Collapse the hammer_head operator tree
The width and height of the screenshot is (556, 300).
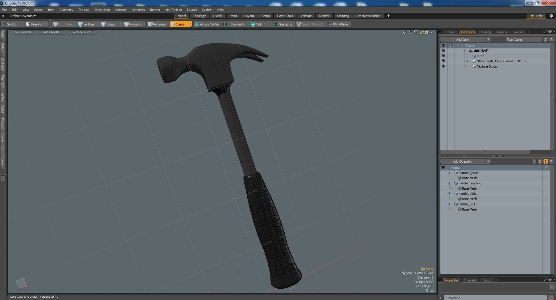[450, 173]
